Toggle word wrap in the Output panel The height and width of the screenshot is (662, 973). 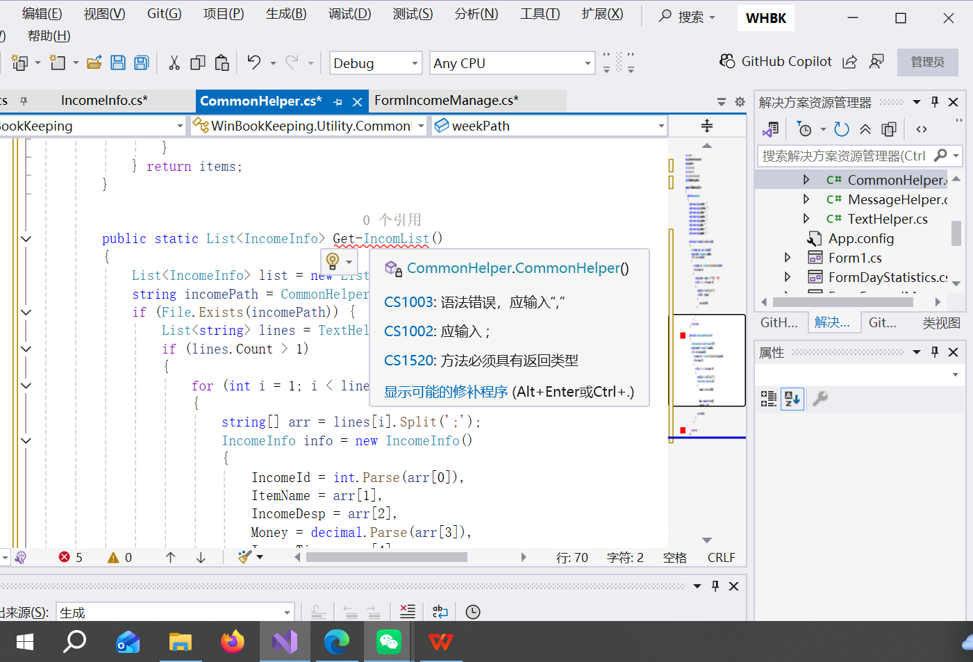point(440,611)
